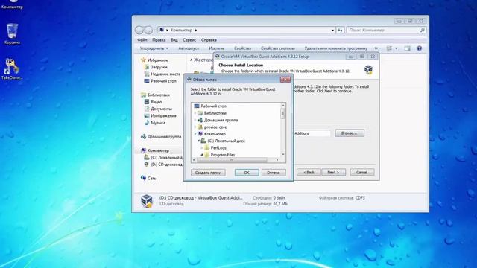This screenshot has width=477, height=268.
Task: Click Свойства системы in Explorer toolbar
Action: pos(278,48)
